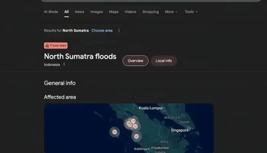Image resolution: width=267 pixels, height=153 pixels.
Task: Select the Overview button
Action: pos(135,61)
